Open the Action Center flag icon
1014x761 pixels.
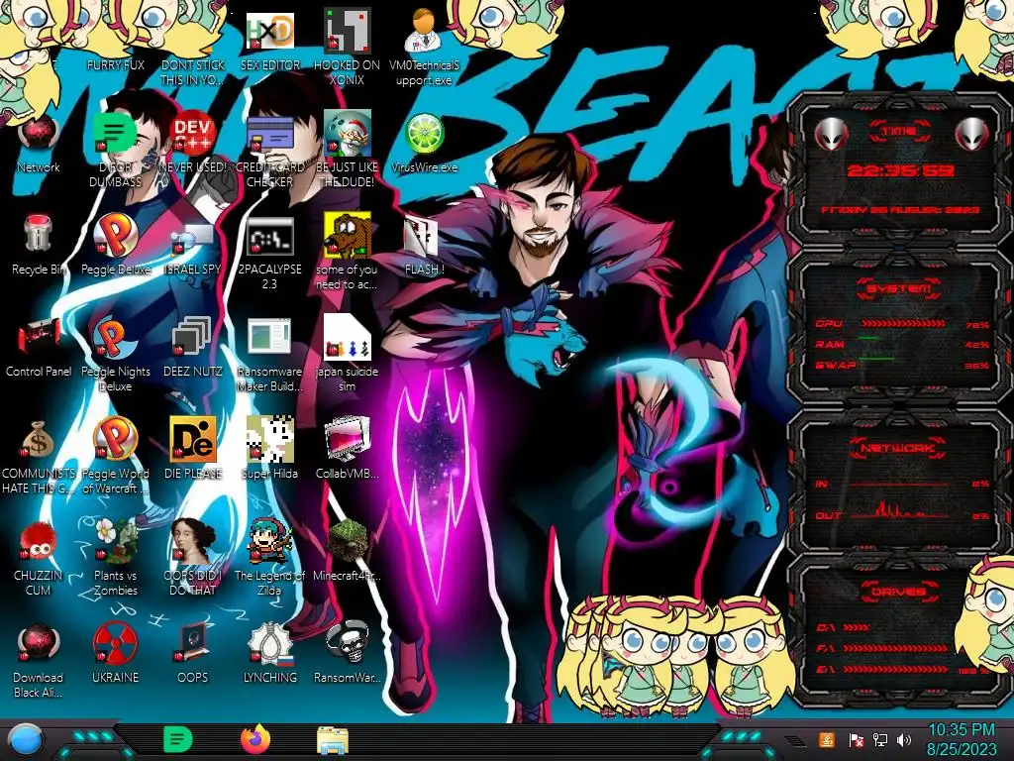(x=856, y=739)
